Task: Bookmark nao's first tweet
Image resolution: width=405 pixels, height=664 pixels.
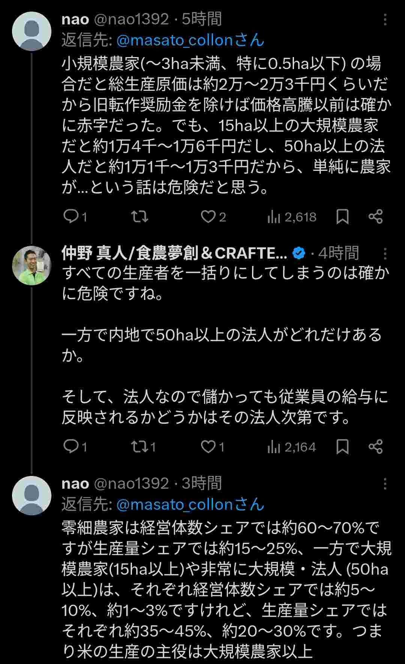Action: (x=342, y=217)
